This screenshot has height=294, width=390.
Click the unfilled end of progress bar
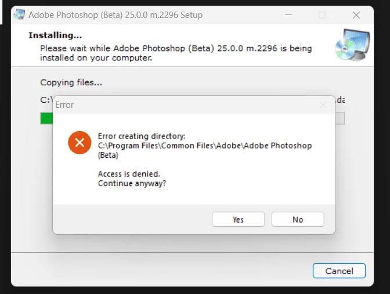click(340, 118)
